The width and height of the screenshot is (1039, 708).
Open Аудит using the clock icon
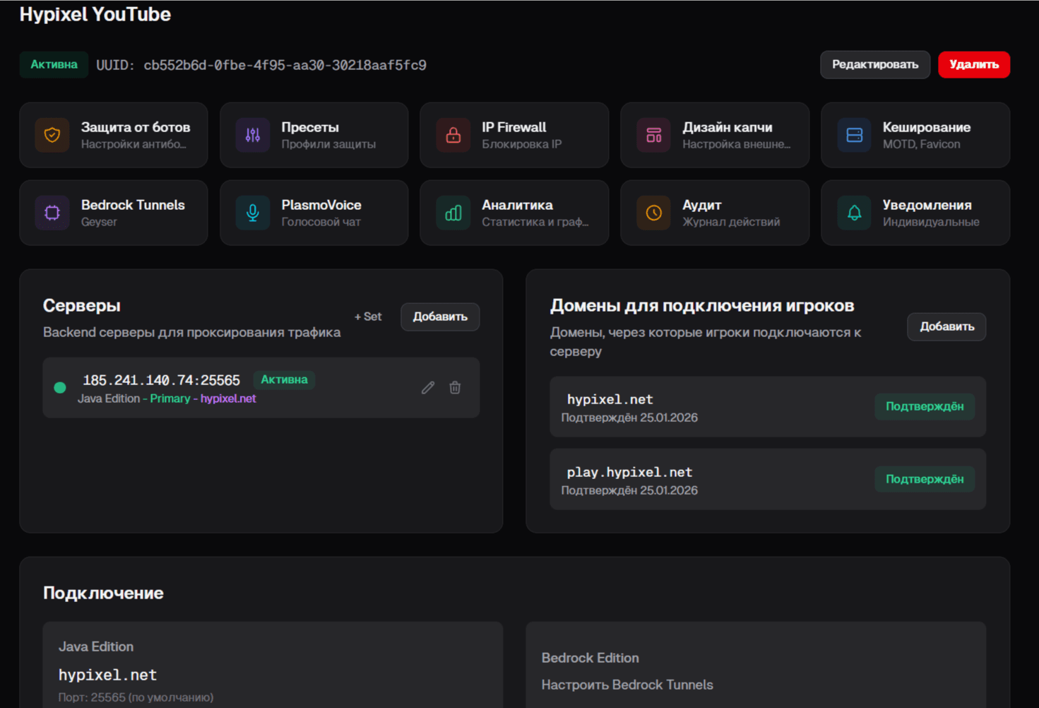654,213
